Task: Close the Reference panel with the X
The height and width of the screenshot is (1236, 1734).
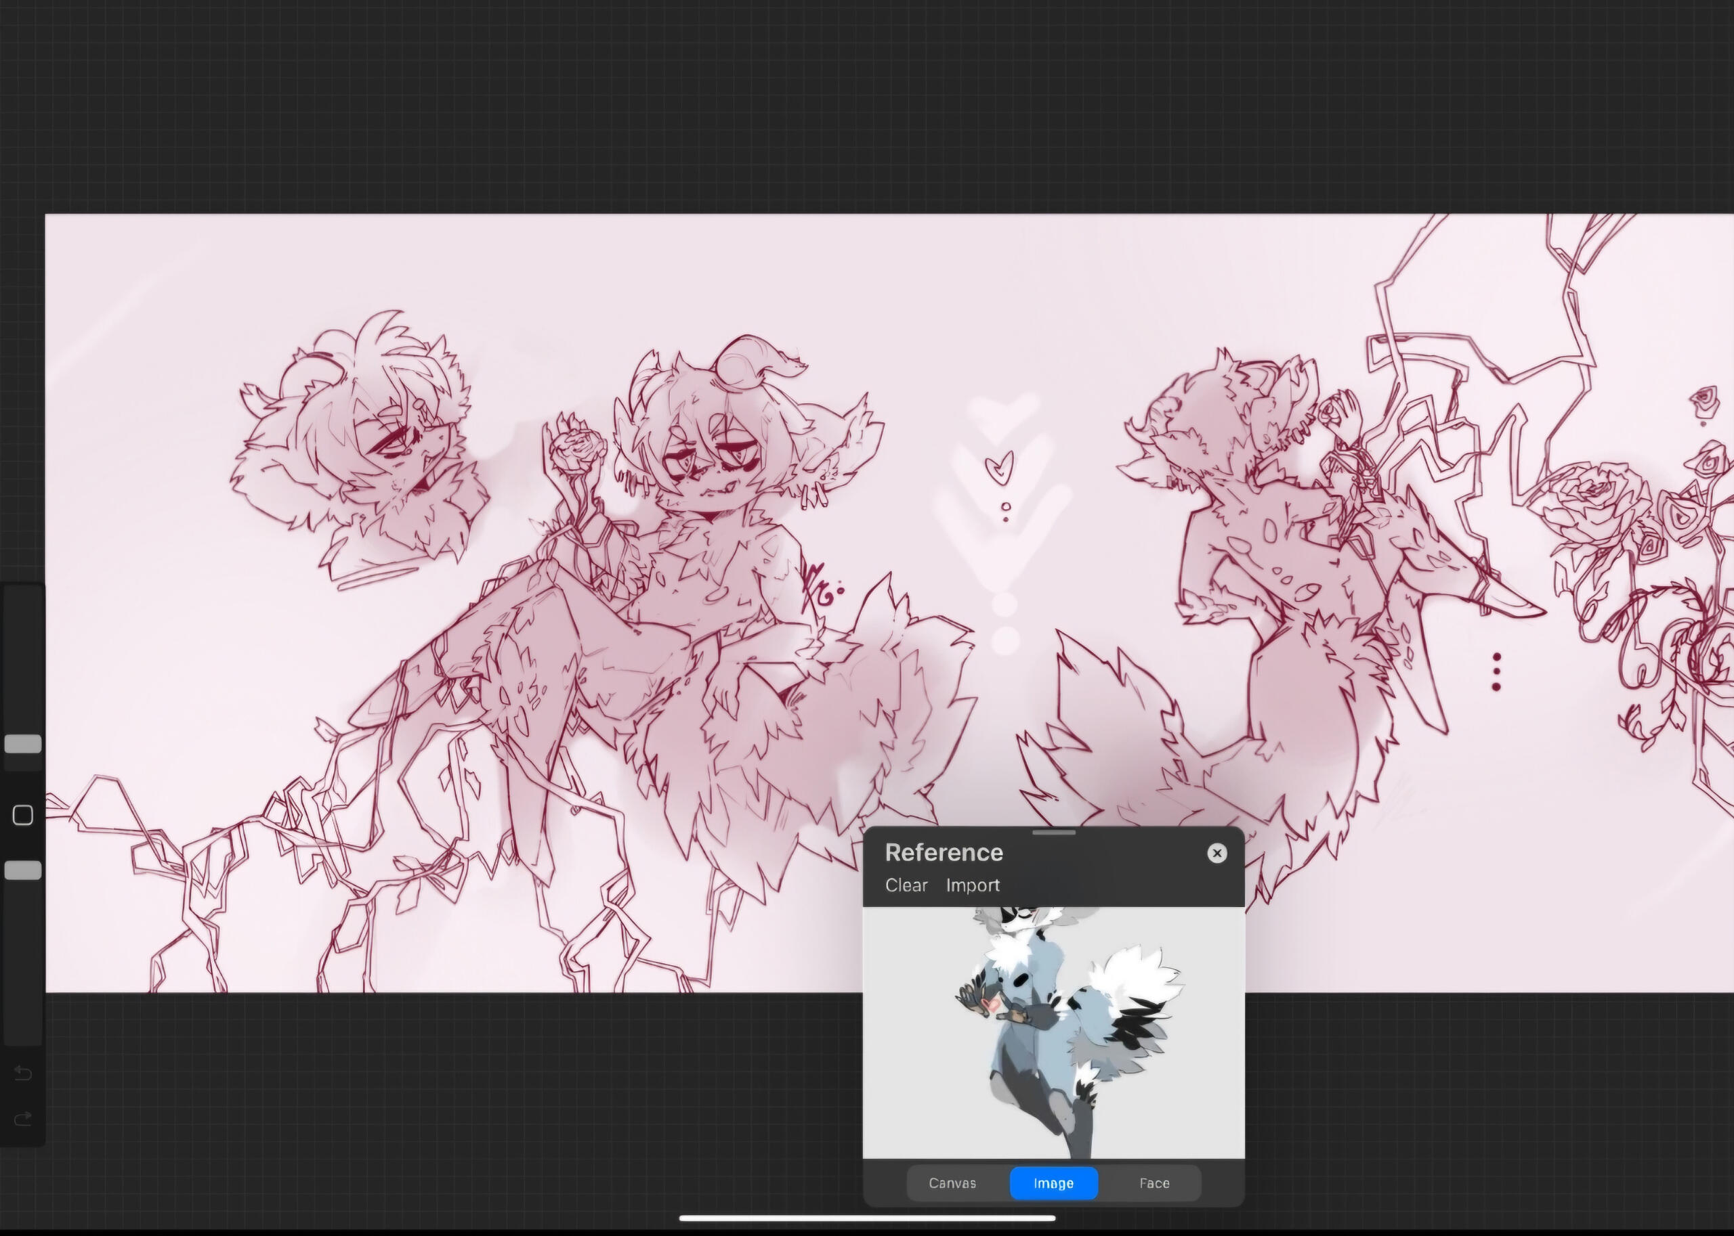Action: tap(1217, 853)
